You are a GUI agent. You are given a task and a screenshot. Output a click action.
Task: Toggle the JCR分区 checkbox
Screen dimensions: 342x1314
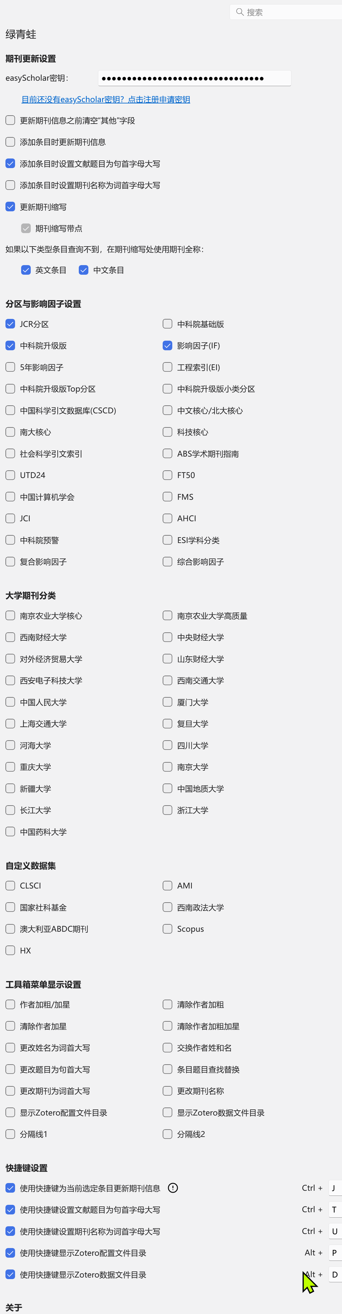coord(10,324)
